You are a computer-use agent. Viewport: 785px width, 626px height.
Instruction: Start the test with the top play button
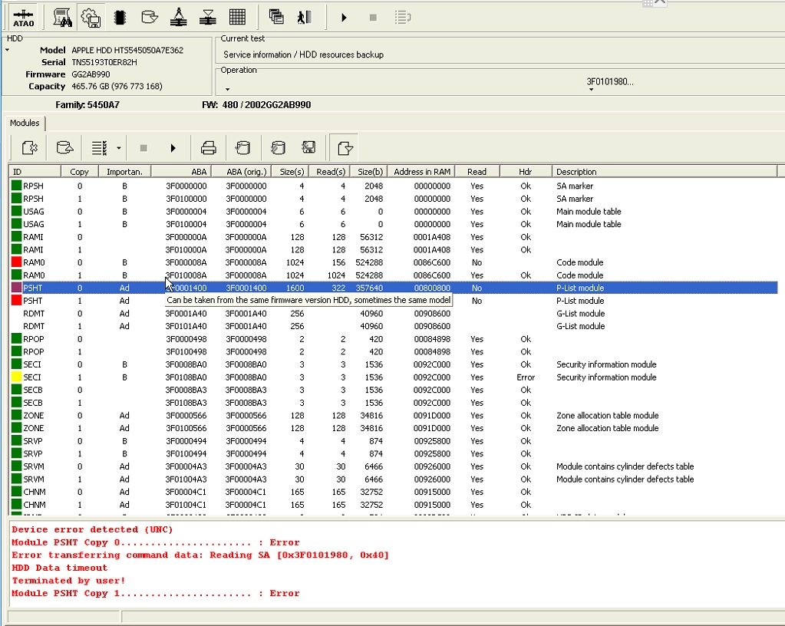(344, 18)
